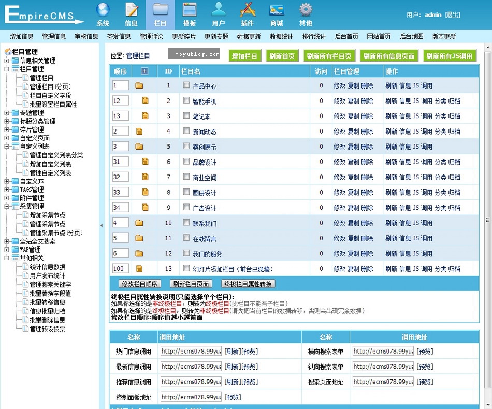Screen dimensions: 492x409
Task: Click page icon of 品牌设计 row
Action: tap(145, 162)
